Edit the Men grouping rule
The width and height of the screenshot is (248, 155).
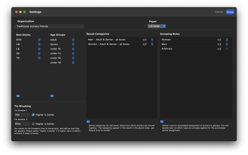pyautogui.click(x=219, y=44)
